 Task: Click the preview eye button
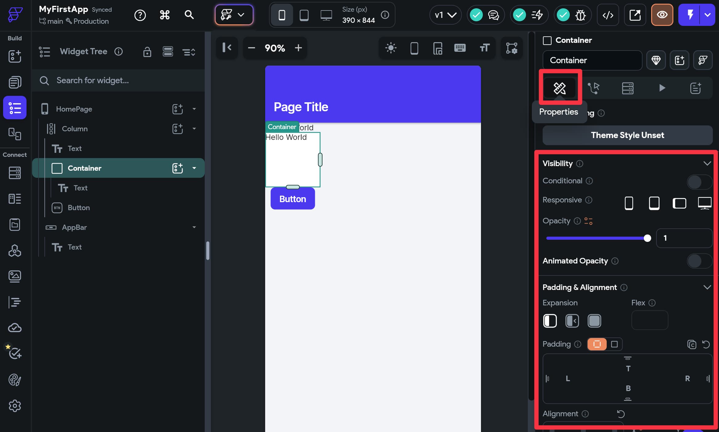pyautogui.click(x=662, y=15)
